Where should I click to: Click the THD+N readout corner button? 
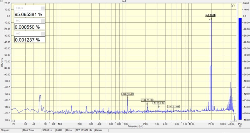[42, 8]
